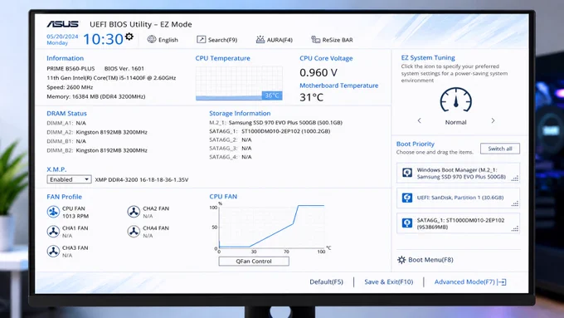Open the X.M.P. Enabled dropdown
564x318 pixels.
[x=69, y=179]
